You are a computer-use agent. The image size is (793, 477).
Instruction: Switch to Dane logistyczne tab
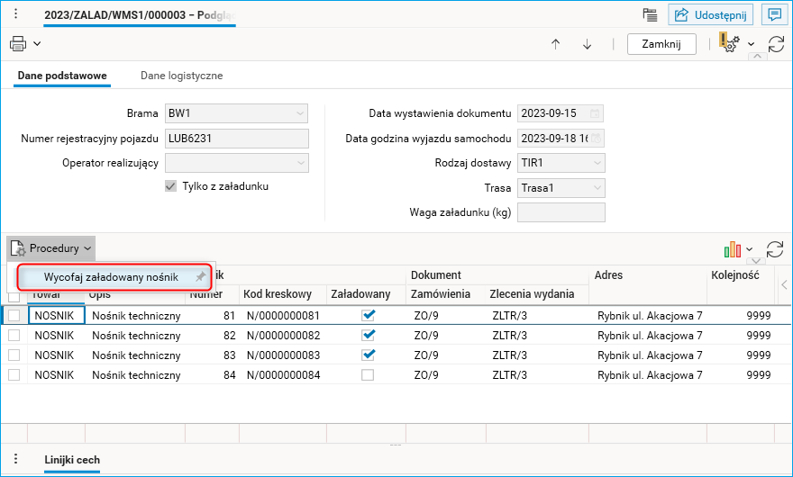[x=181, y=76]
